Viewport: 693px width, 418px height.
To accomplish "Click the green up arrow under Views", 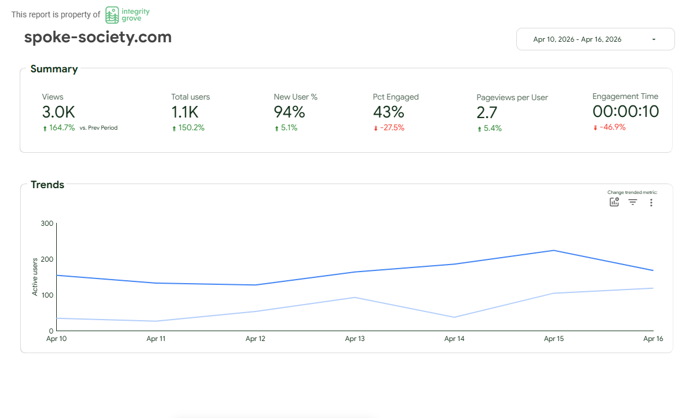I will [45, 129].
